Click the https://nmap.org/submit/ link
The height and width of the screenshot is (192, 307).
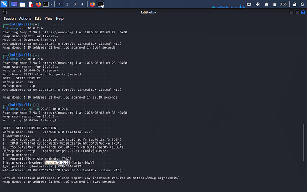coord(156,178)
